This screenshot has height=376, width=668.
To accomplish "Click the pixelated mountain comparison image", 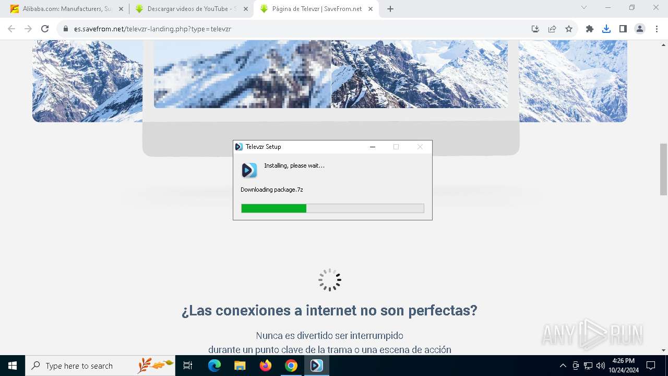I will (x=242, y=74).
